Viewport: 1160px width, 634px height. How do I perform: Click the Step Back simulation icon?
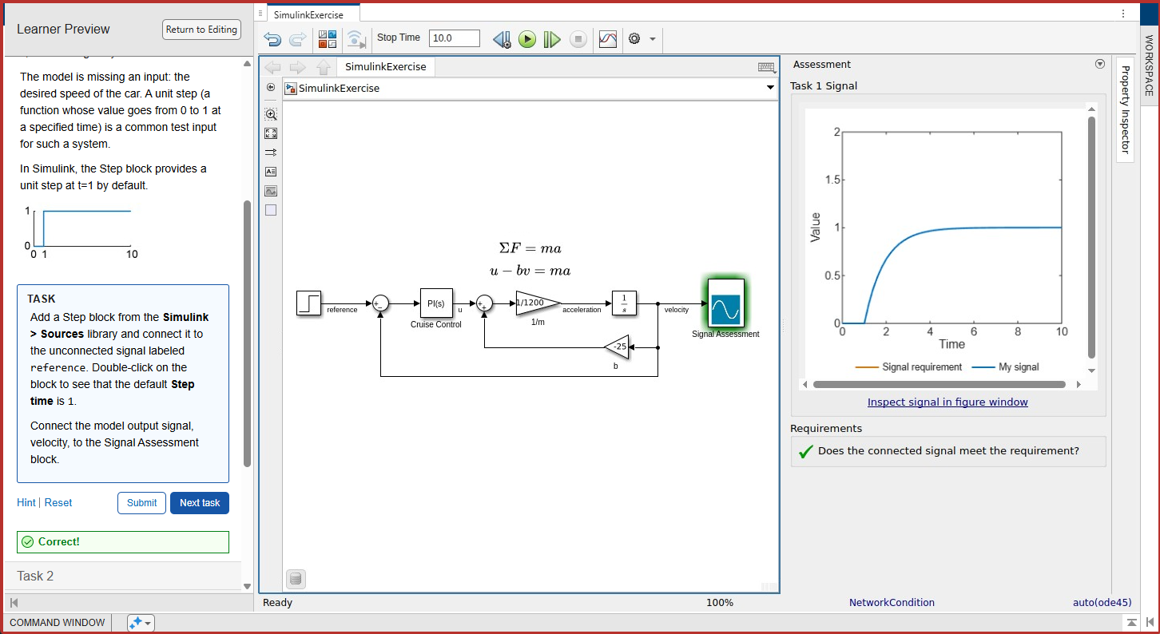pyautogui.click(x=502, y=38)
